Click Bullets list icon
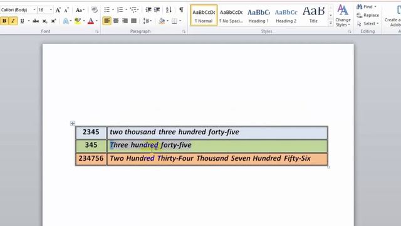The height and width of the screenshot is (226, 401). pos(107,10)
